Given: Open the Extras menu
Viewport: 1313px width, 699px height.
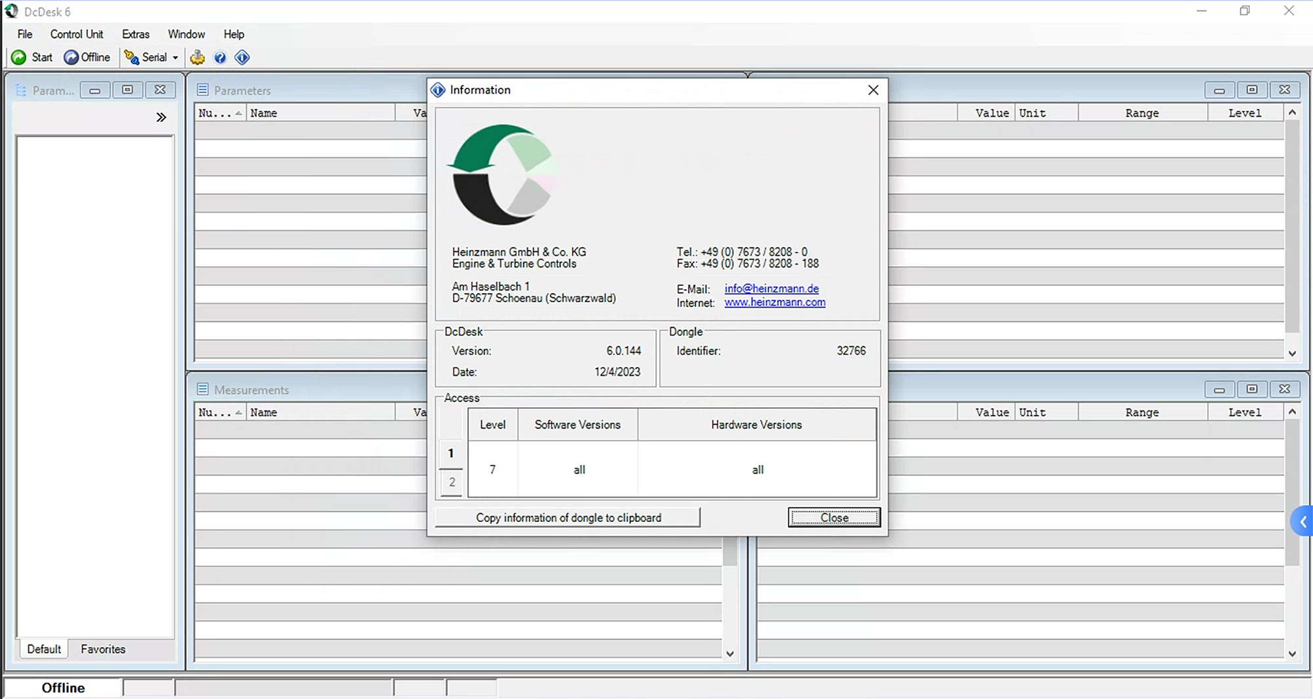Looking at the screenshot, I should click(x=135, y=34).
